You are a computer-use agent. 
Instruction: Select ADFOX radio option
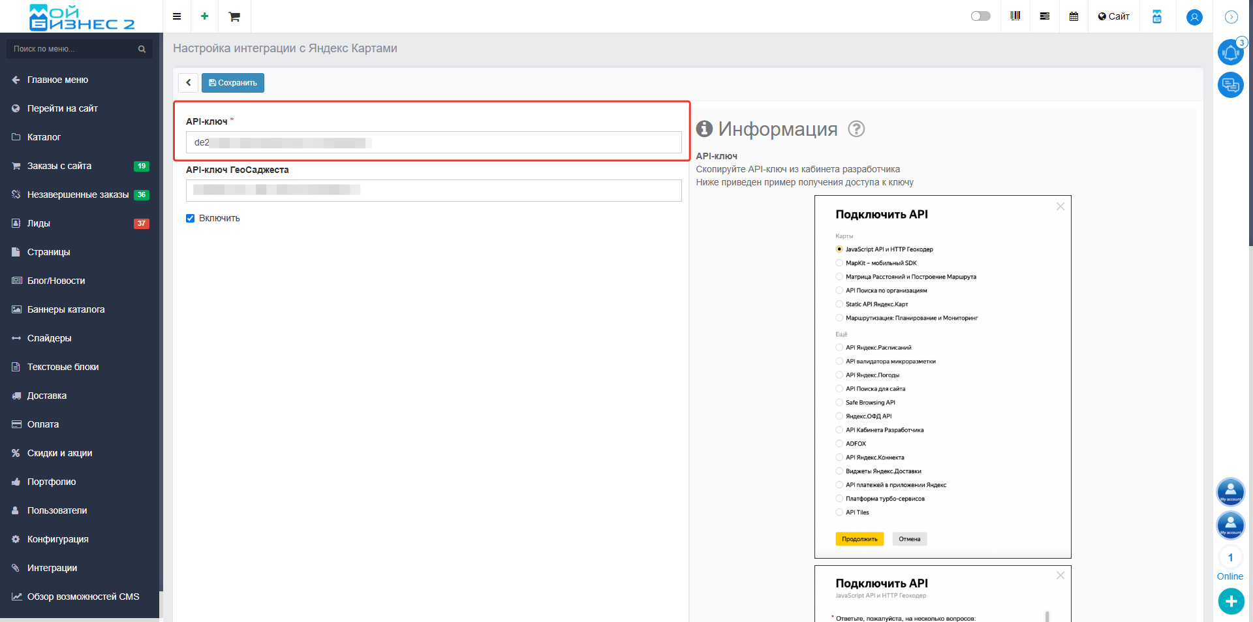click(x=839, y=444)
